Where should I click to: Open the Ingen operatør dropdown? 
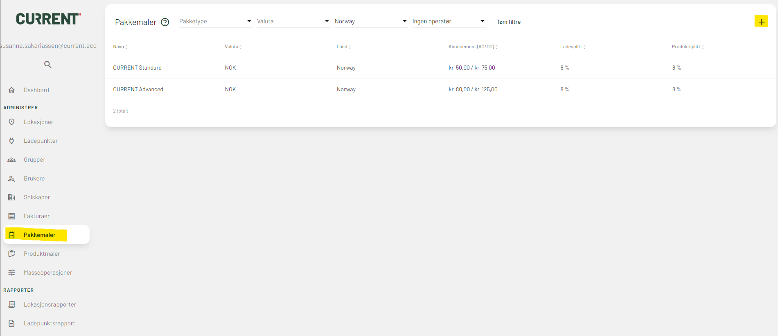tap(449, 21)
